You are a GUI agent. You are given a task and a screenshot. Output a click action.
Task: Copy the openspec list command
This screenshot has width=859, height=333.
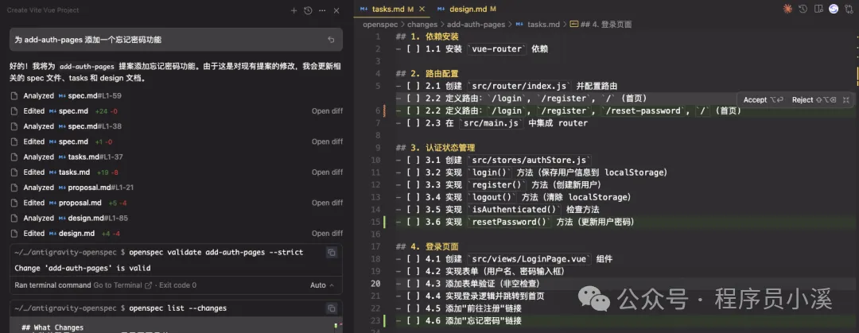pos(332,308)
